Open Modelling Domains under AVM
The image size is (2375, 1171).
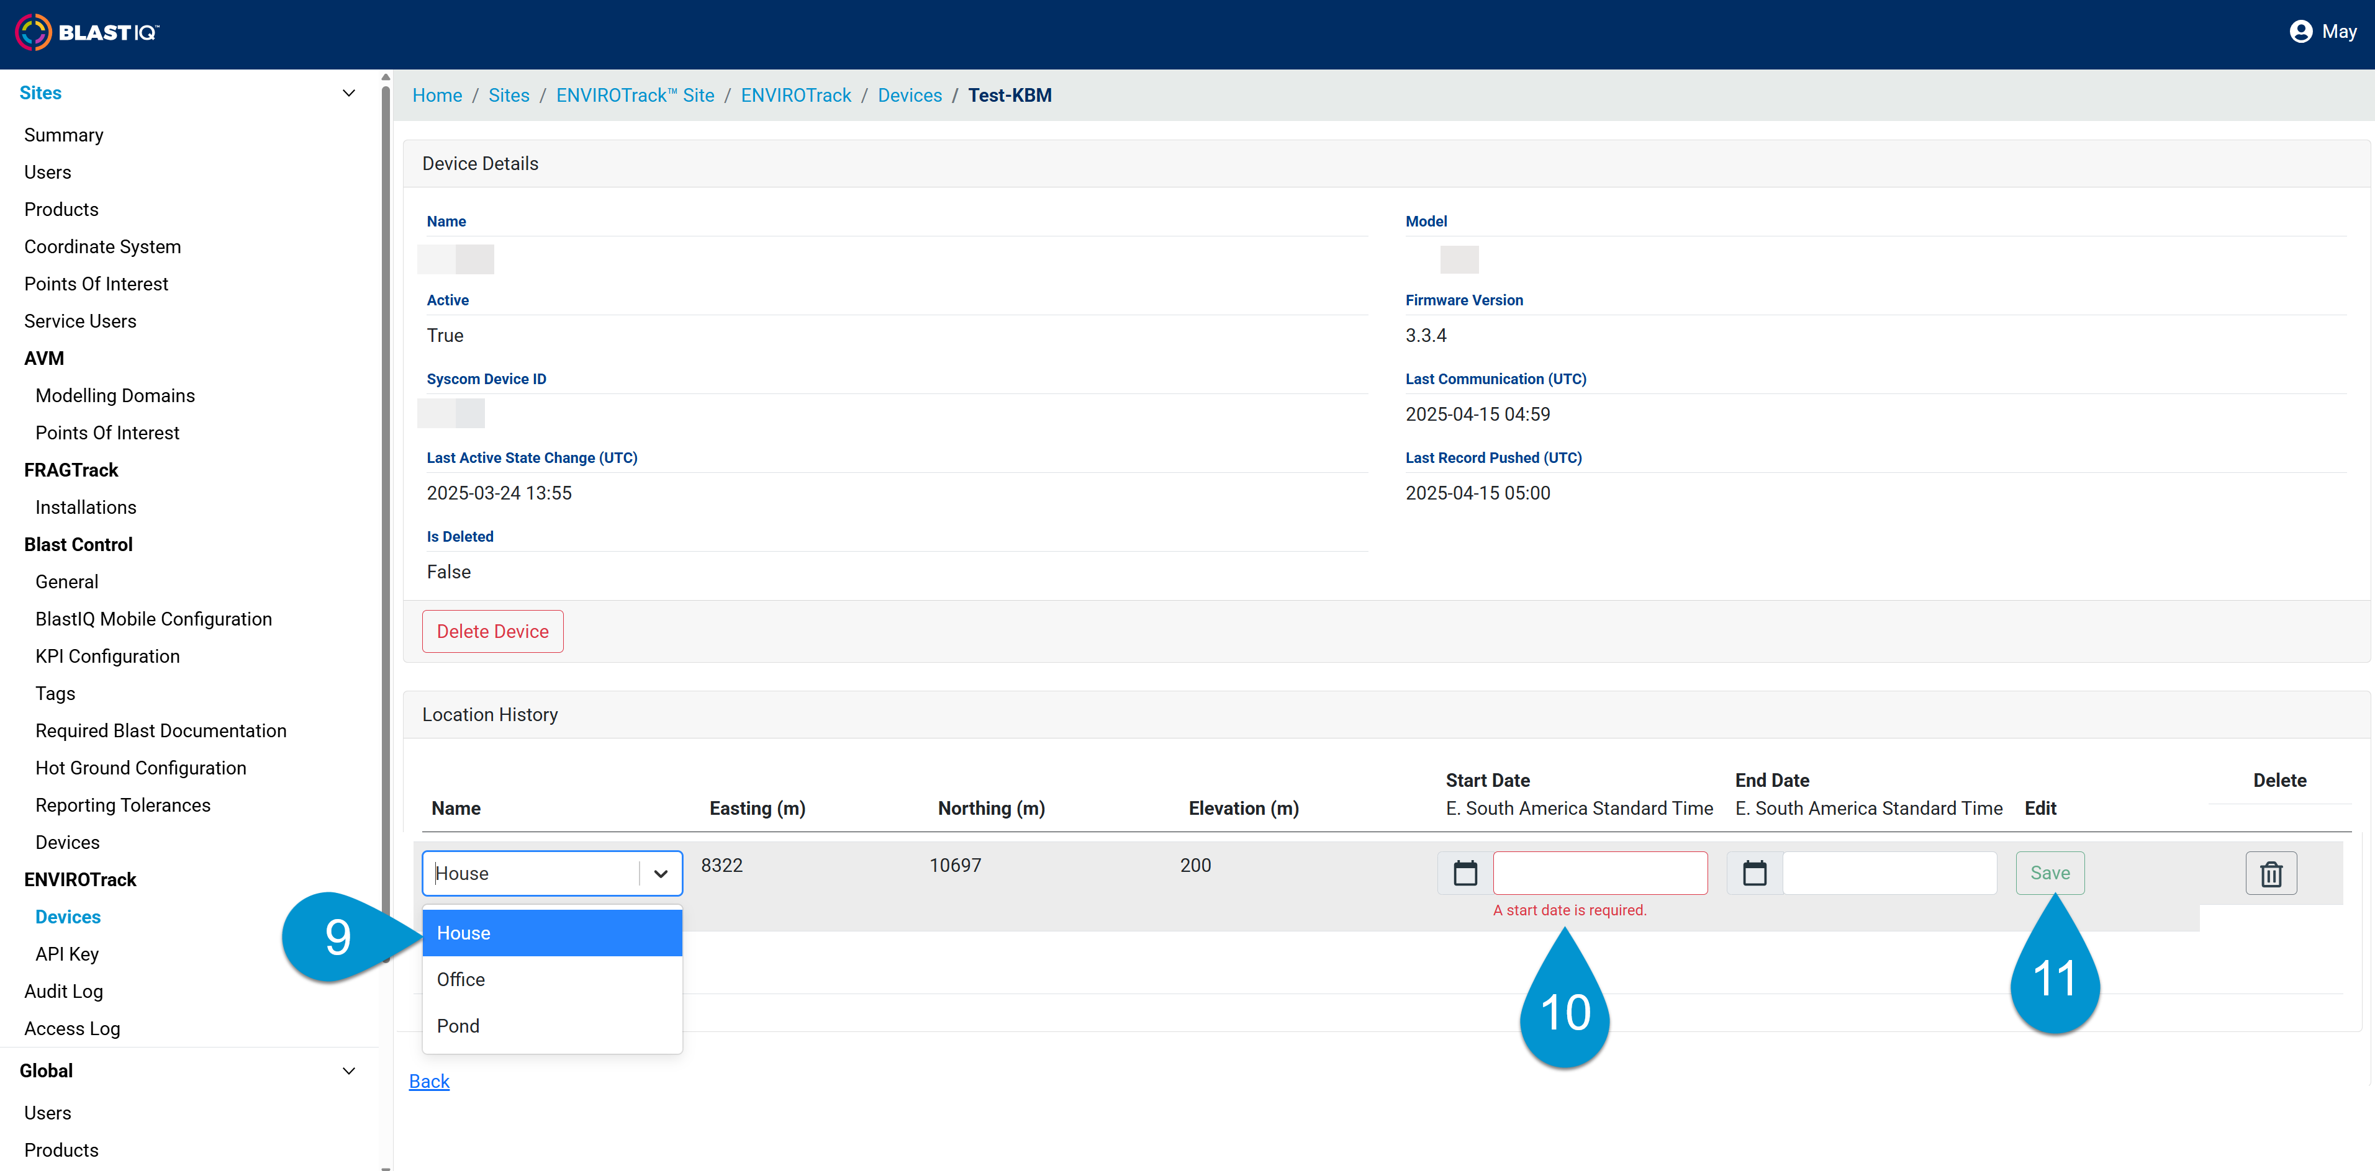point(115,395)
